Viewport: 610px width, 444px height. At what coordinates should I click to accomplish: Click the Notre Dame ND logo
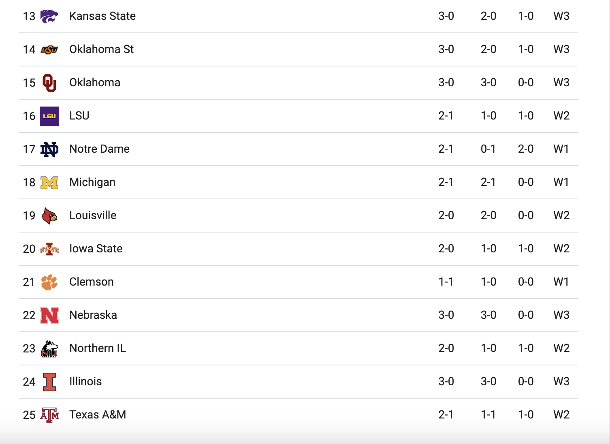(49, 149)
